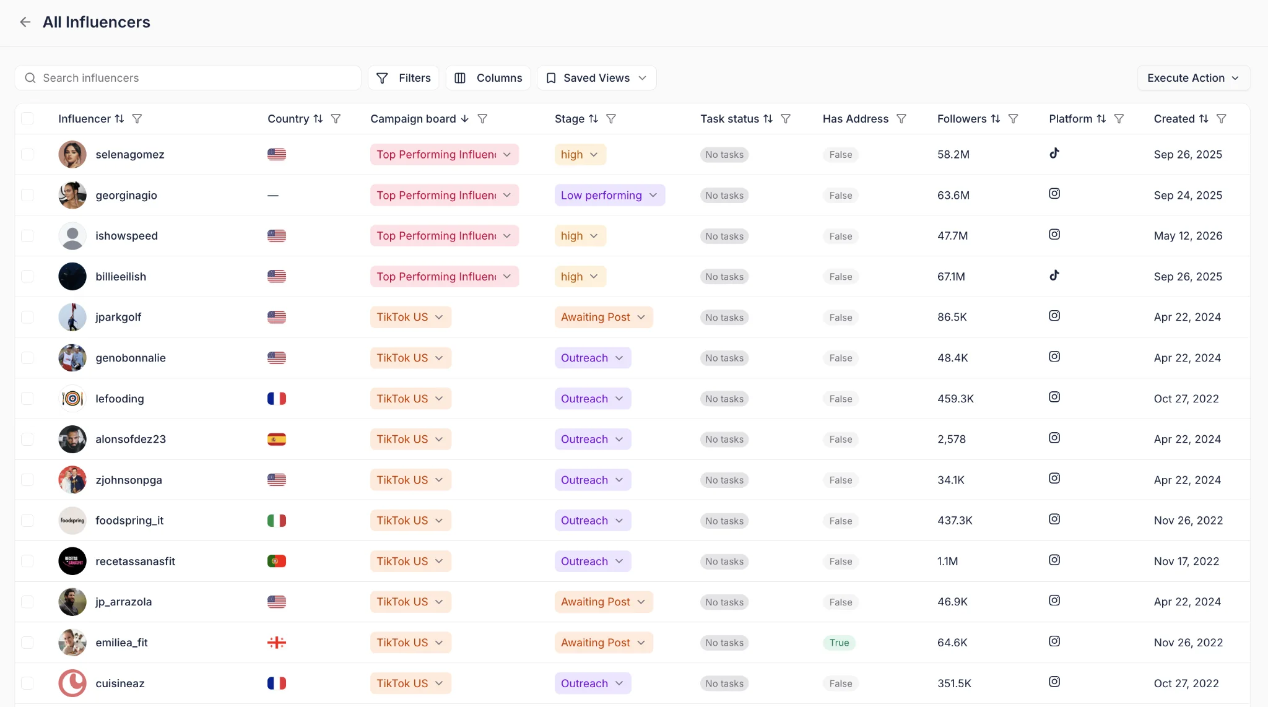Open the Created column filter funnel
The width and height of the screenshot is (1268, 707).
click(1222, 119)
